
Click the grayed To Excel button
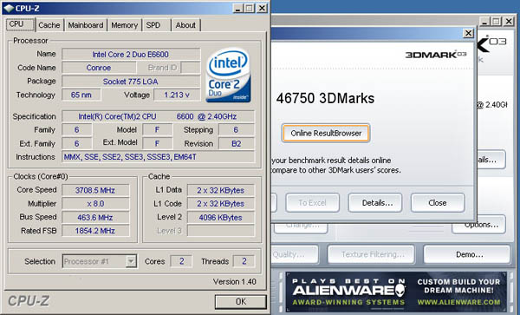[x=312, y=202]
